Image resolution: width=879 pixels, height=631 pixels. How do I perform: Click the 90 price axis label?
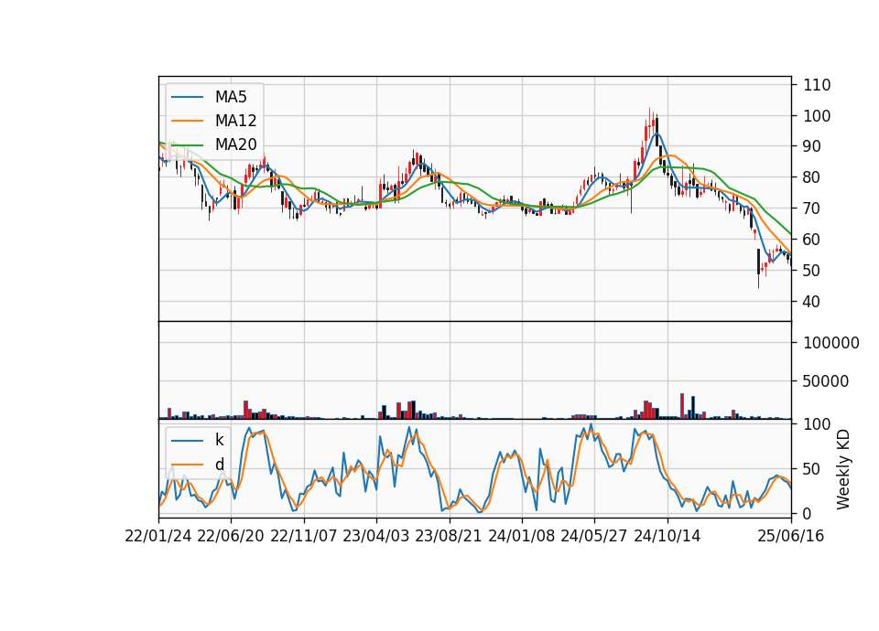pyautogui.click(x=812, y=146)
